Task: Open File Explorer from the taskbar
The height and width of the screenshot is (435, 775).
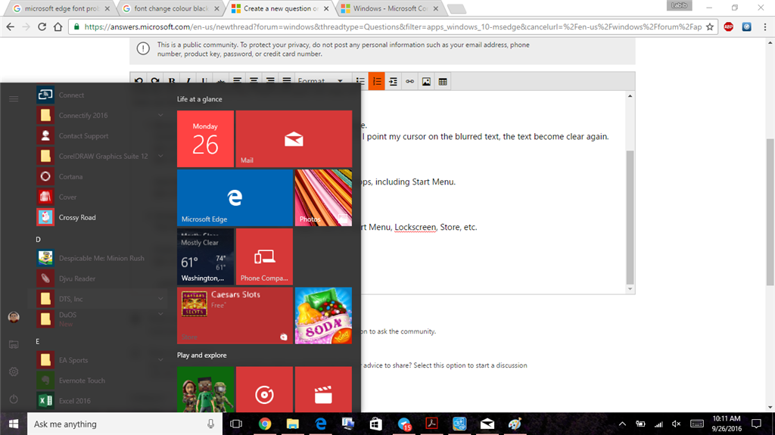Action: pyautogui.click(x=293, y=424)
